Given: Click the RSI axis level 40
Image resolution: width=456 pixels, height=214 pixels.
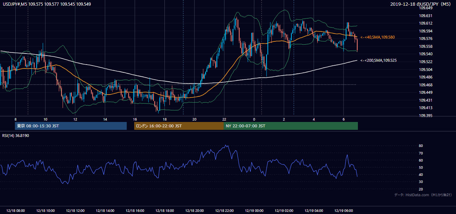Looking at the screenshot, I should coord(421,175).
